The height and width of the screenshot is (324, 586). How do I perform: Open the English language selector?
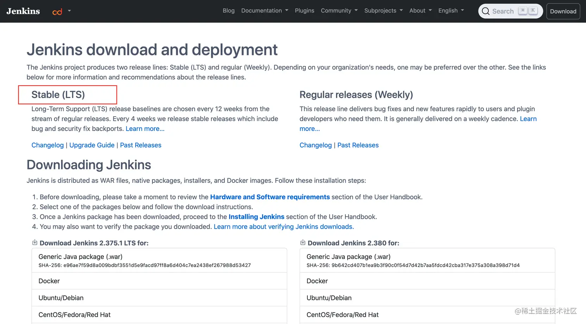(451, 11)
